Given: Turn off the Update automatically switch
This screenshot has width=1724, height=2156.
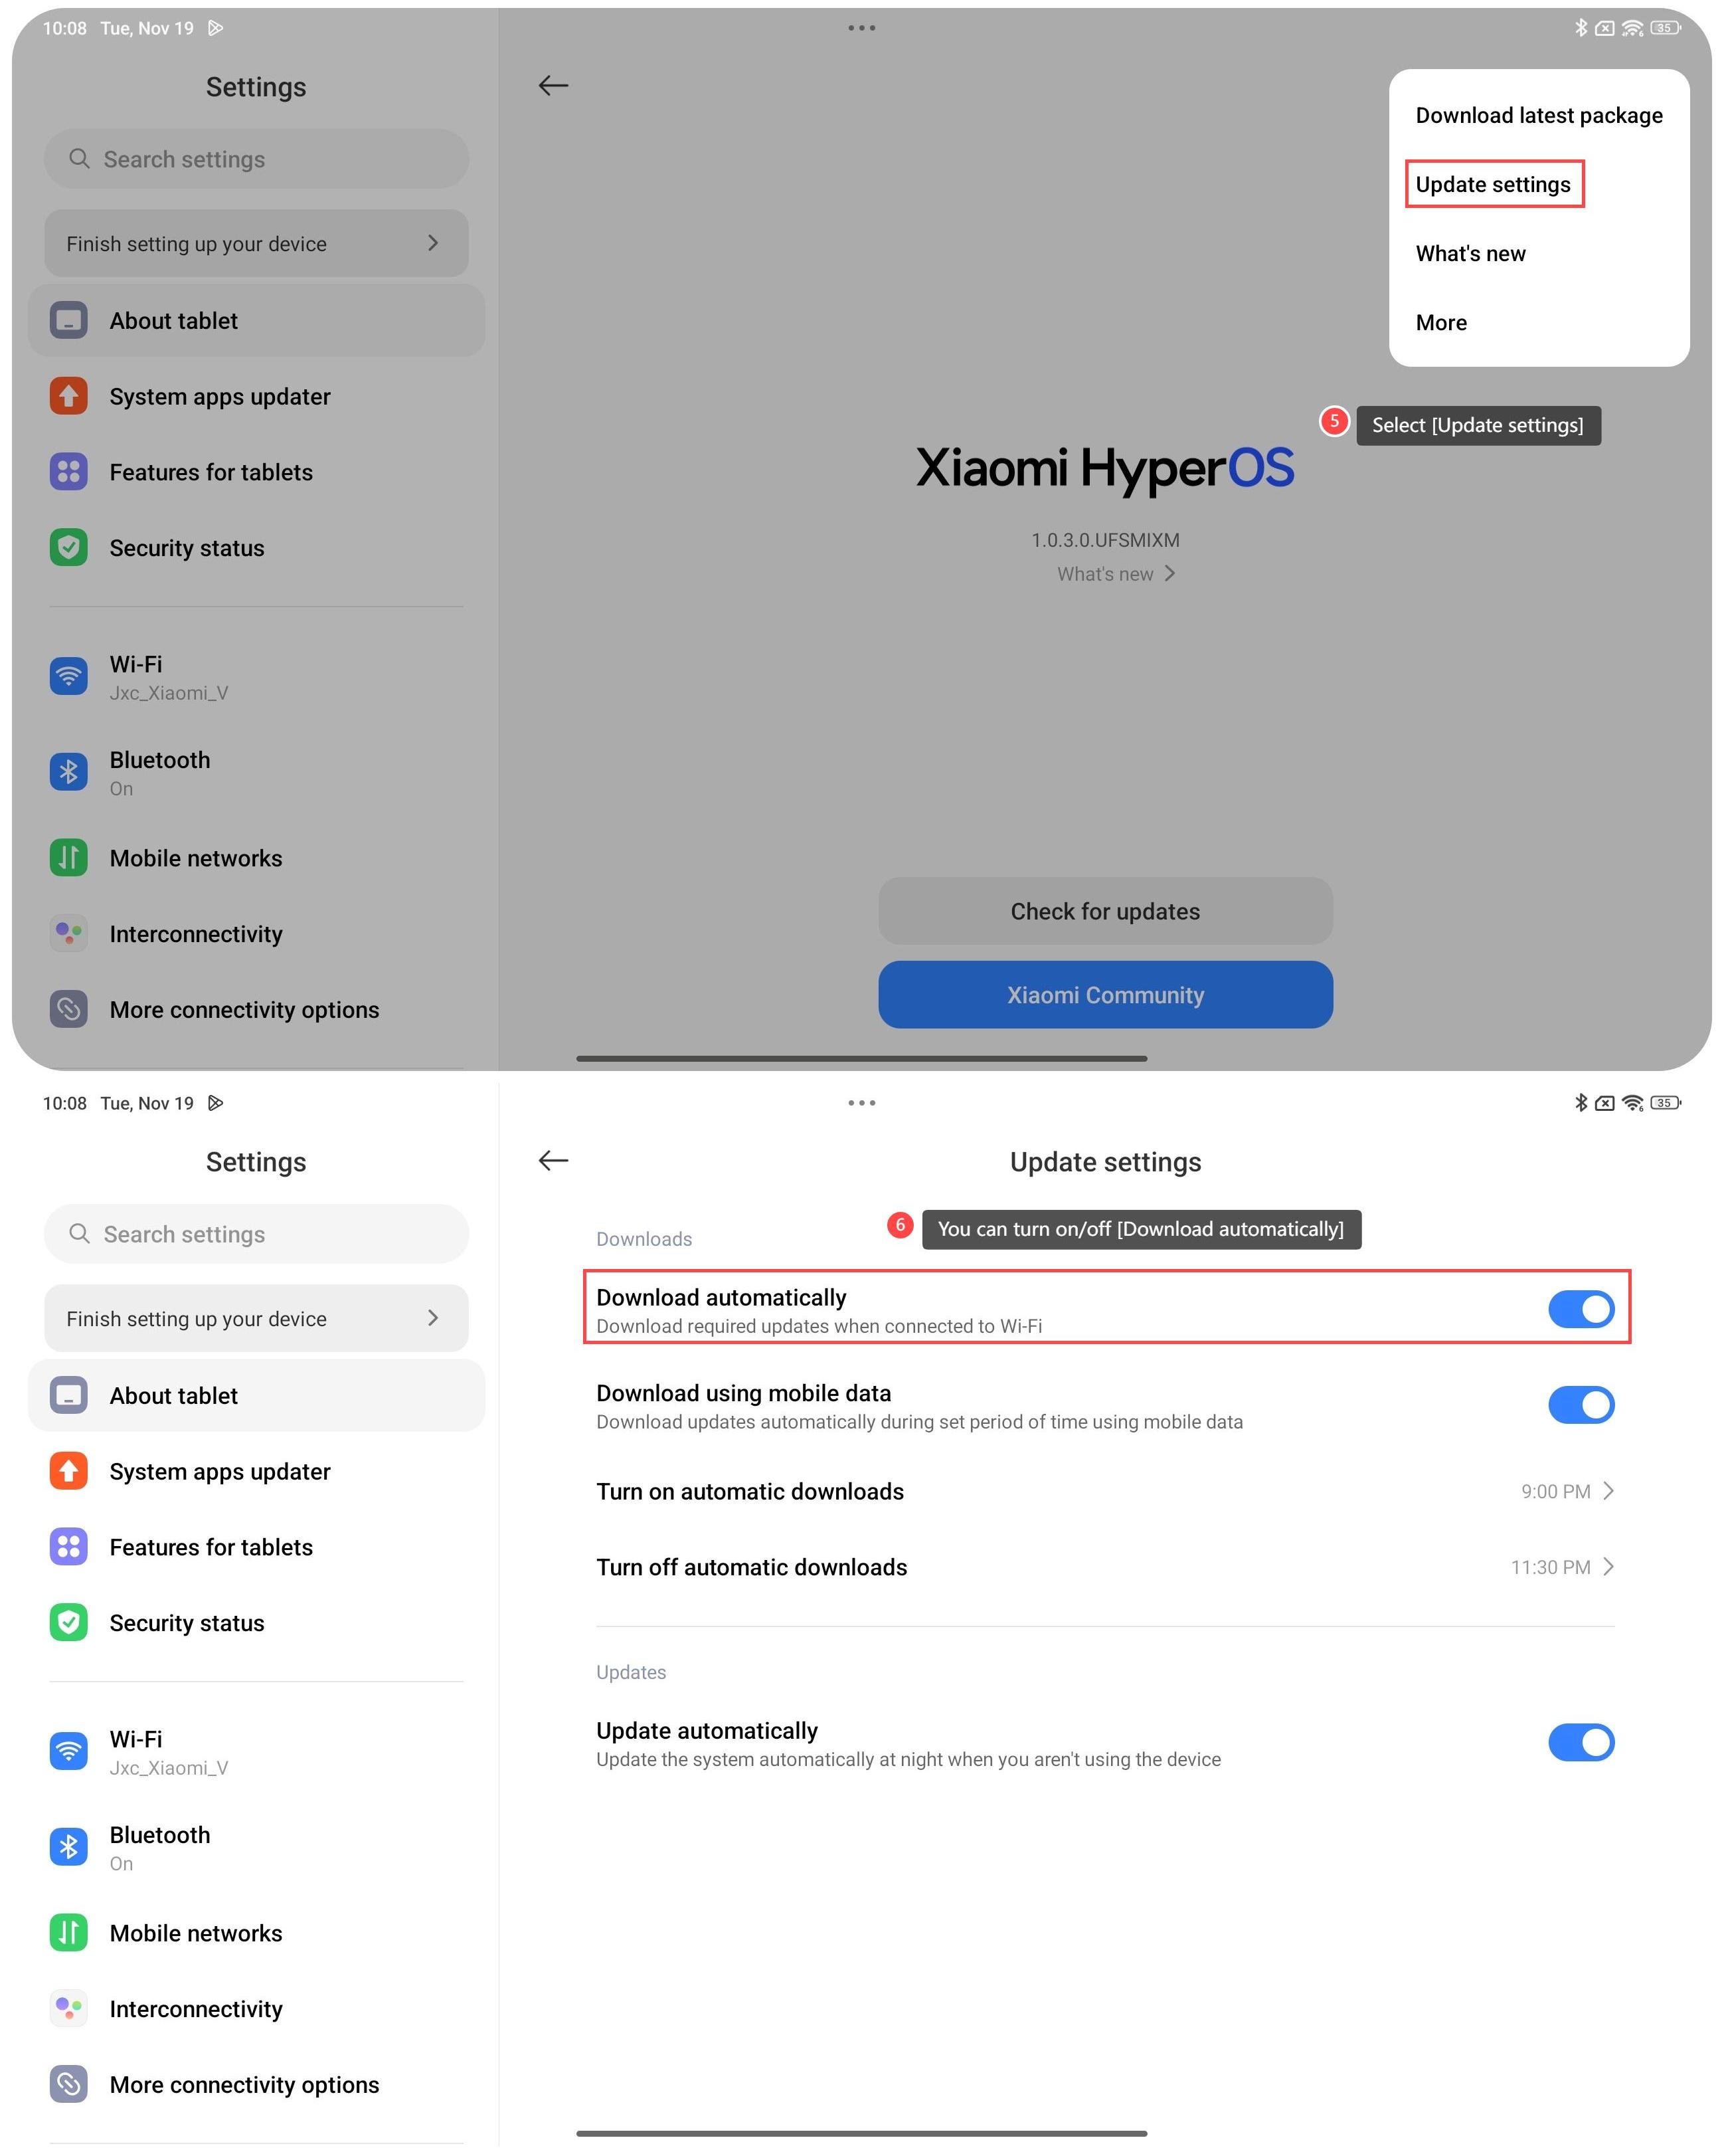Looking at the screenshot, I should pyautogui.click(x=1581, y=1742).
